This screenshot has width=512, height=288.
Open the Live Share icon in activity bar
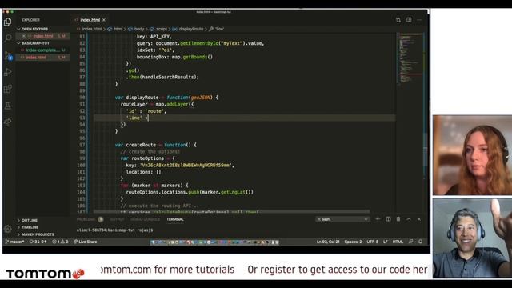(7, 122)
